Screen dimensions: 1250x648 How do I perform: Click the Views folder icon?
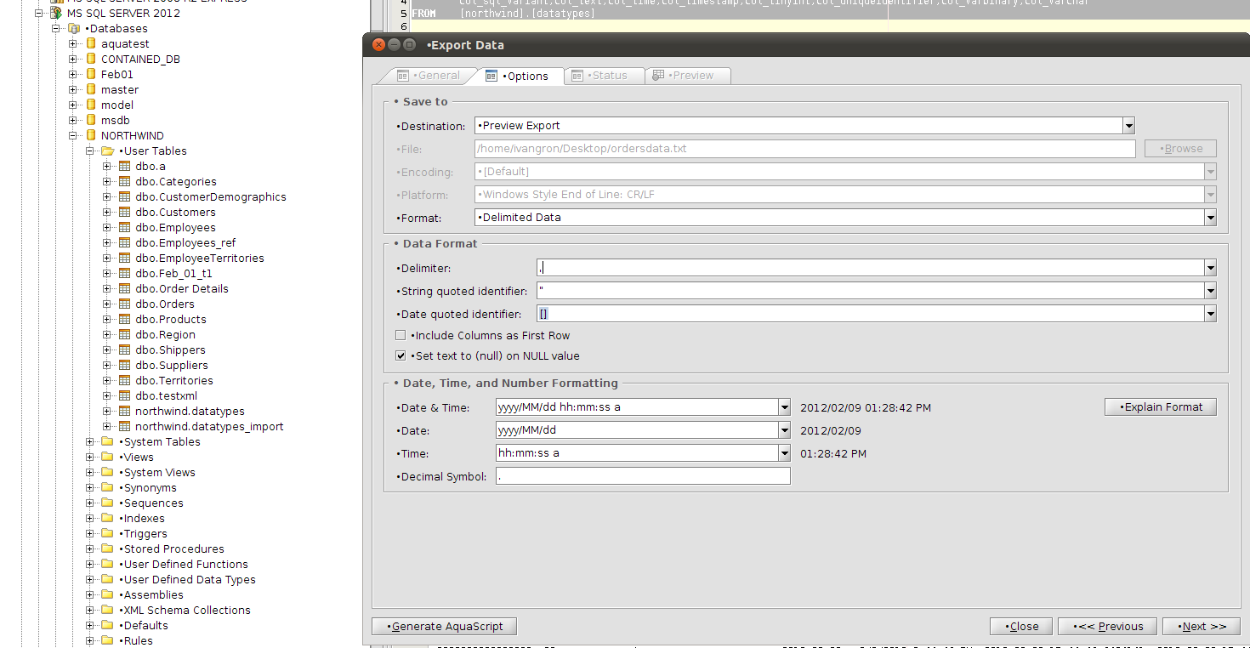pos(107,457)
